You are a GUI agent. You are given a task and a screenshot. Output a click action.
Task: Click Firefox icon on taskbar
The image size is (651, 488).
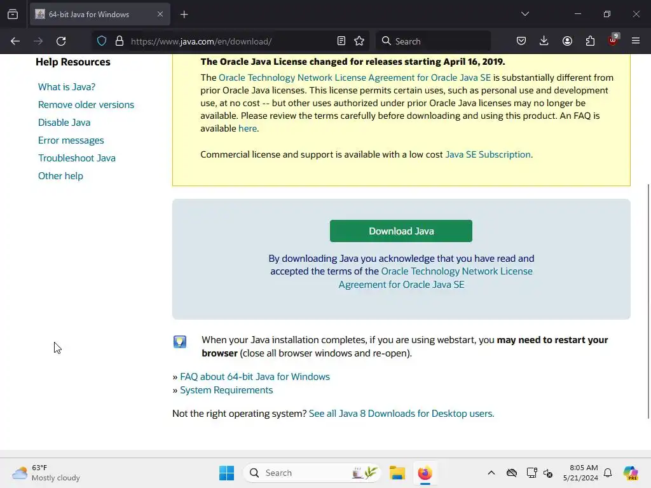pos(425,473)
